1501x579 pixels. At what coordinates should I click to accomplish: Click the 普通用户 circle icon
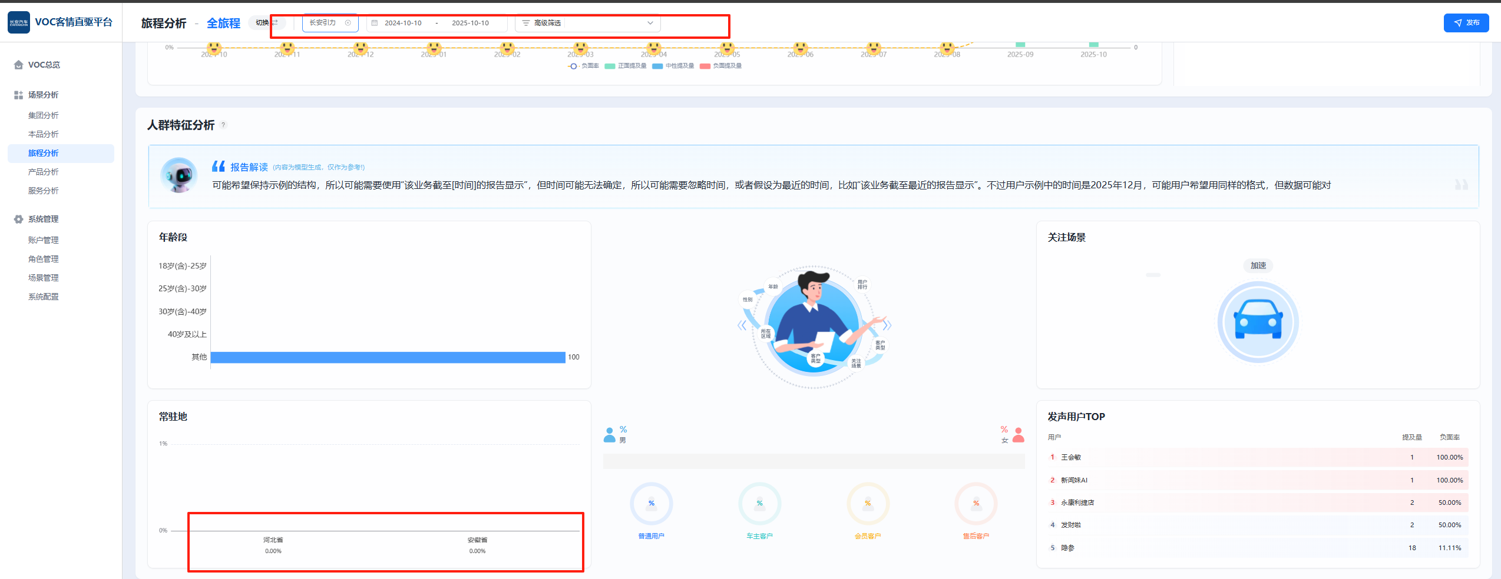click(x=651, y=504)
